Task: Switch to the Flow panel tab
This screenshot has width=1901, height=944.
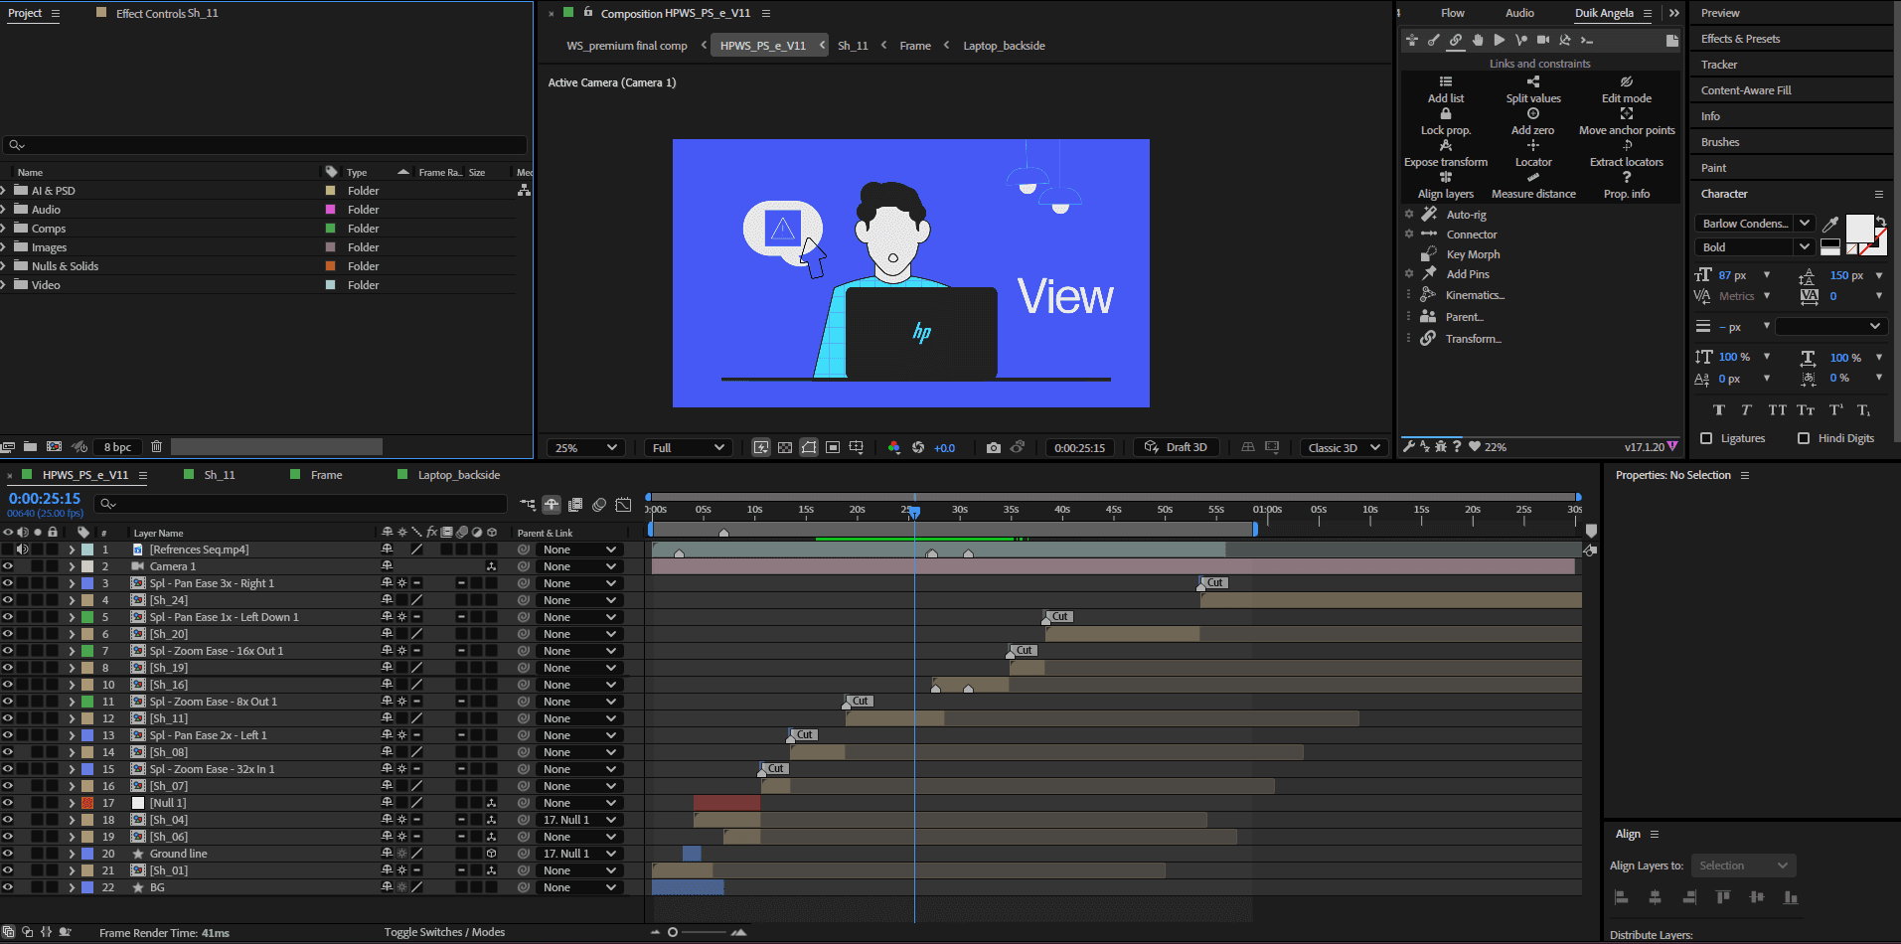Action: pyautogui.click(x=1453, y=13)
